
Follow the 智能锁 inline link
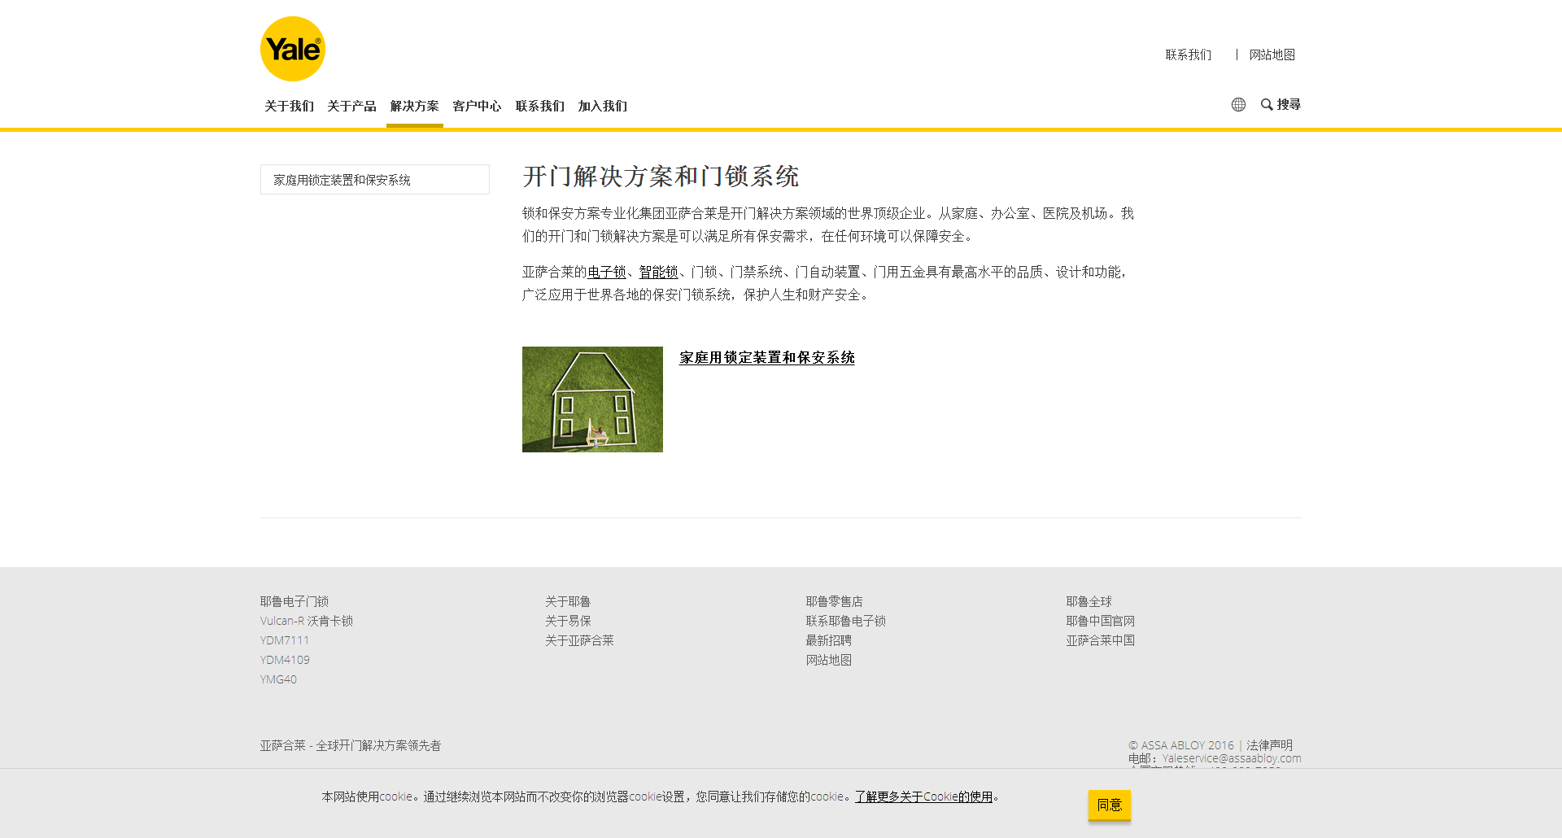(658, 272)
